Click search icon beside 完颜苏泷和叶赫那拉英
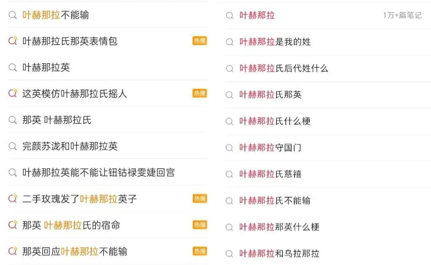This screenshot has height=265, width=431. point(13,146)
